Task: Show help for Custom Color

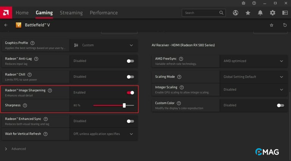Action: 179,103
